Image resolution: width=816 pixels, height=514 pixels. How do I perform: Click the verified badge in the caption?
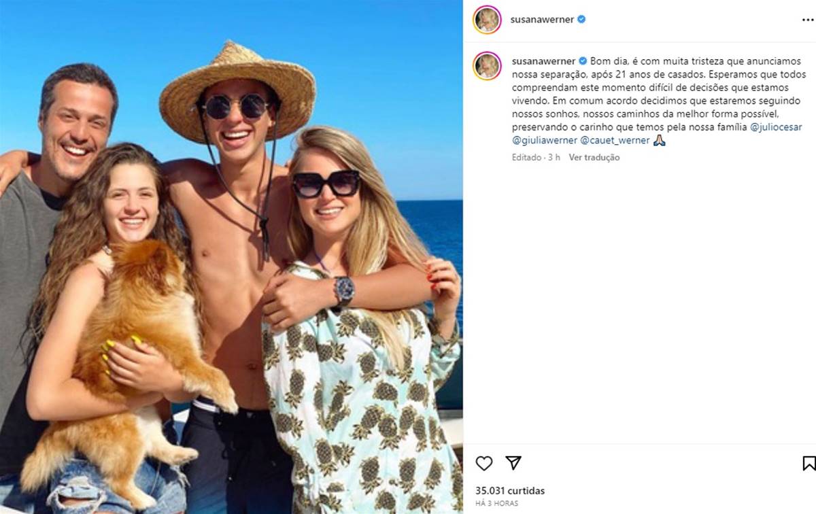(x=583, y=61)
